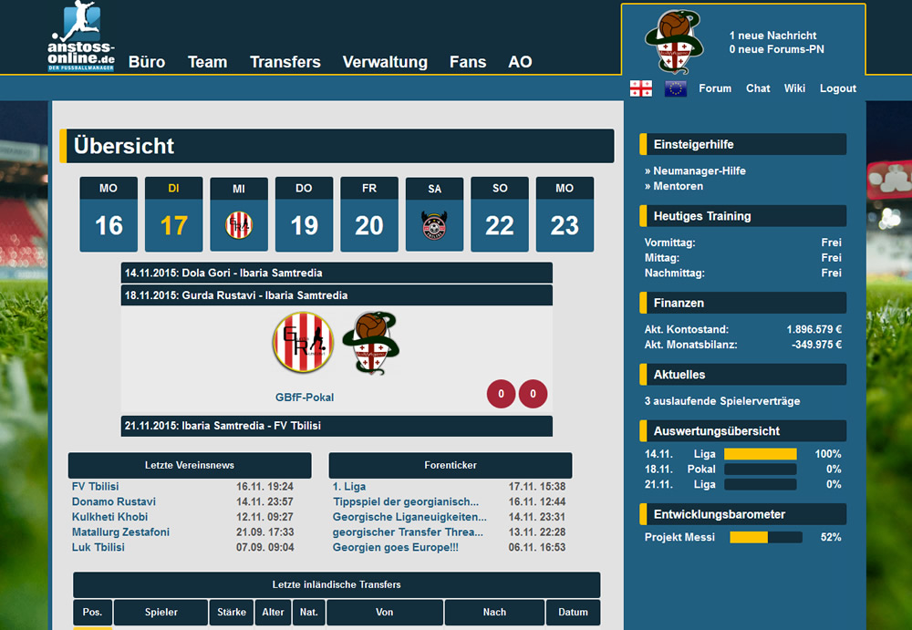The width and height of the screenshot is (912, 630).
Task: Open Donamo Rustavi club news
Action: point(114,501)
